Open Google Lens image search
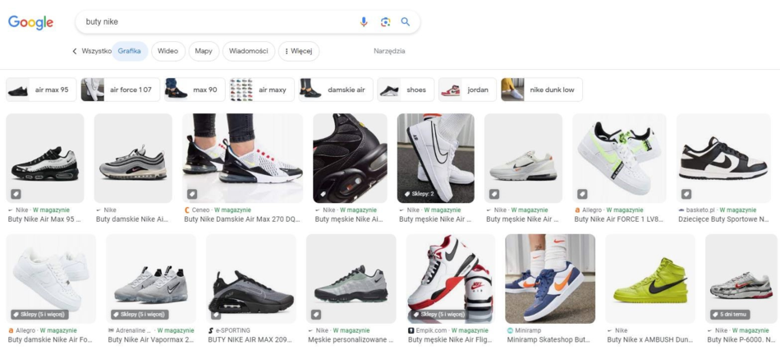This screenshot has width=780, height=350. click(385, 22)
